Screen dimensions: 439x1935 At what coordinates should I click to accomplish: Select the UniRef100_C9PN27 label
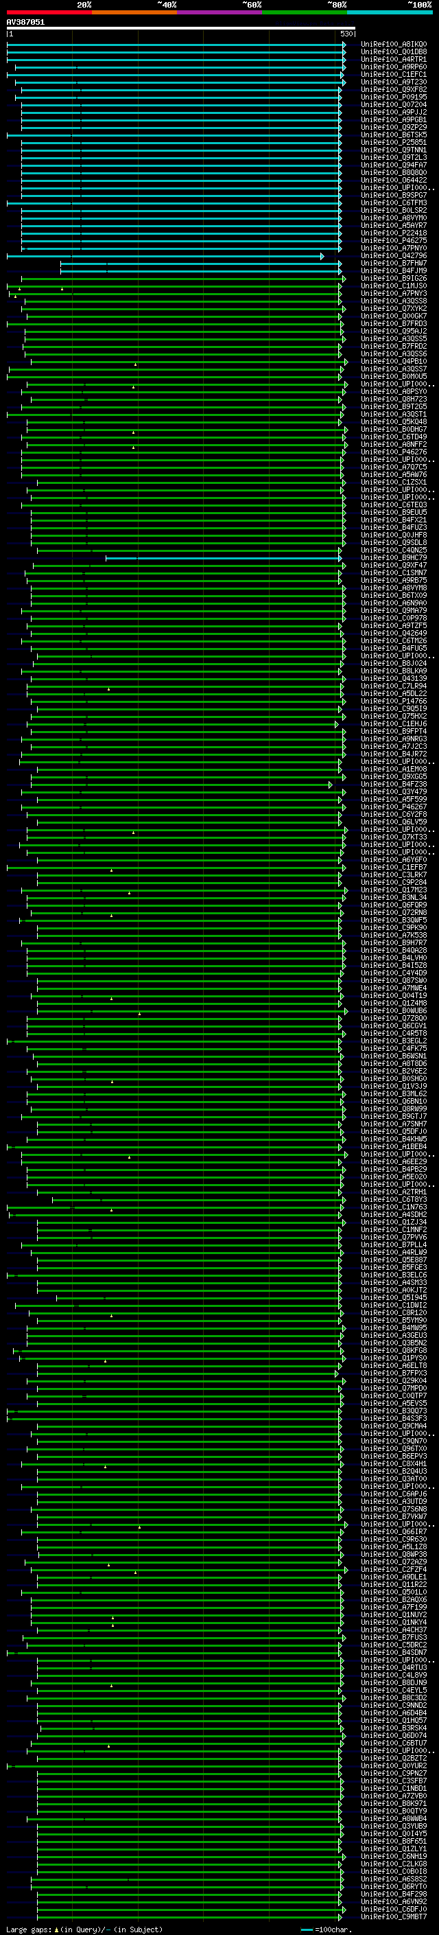pos(394,1774)
